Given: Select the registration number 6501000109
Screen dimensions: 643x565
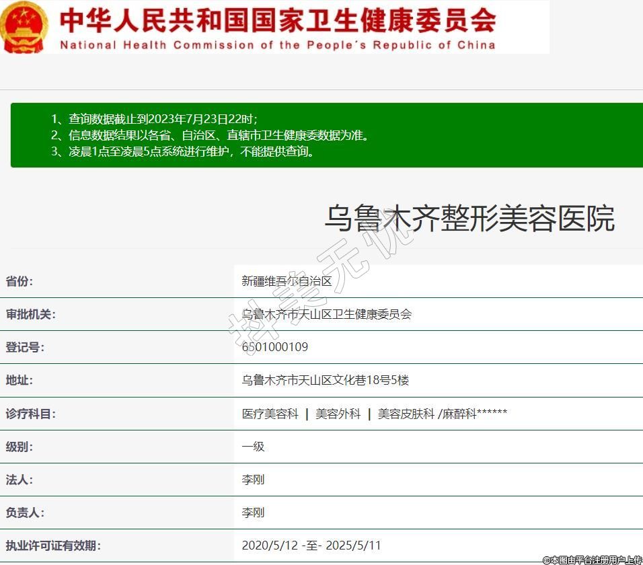Looking at the screenshot, I should coord(275,347).
